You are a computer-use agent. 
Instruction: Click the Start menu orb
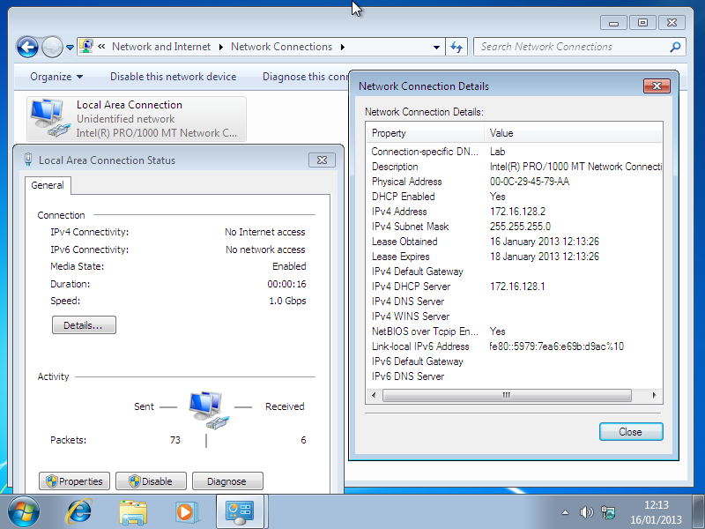click(25, 510)
